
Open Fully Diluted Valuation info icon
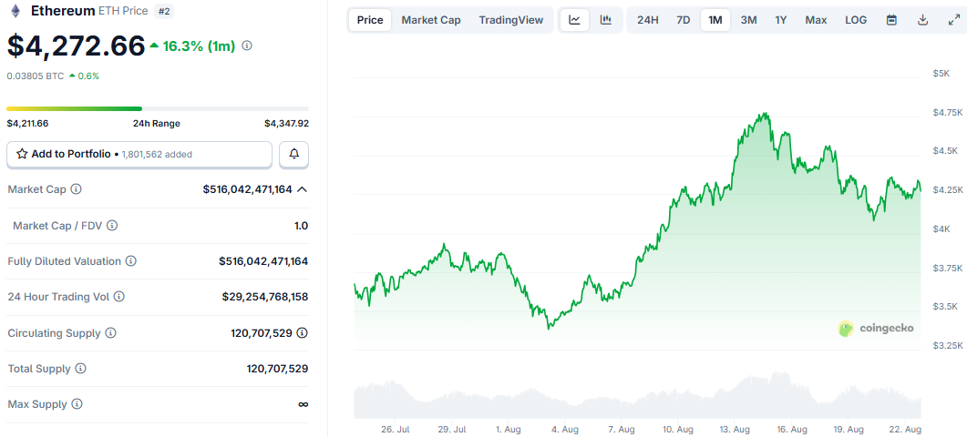click(x=130, y=261)
